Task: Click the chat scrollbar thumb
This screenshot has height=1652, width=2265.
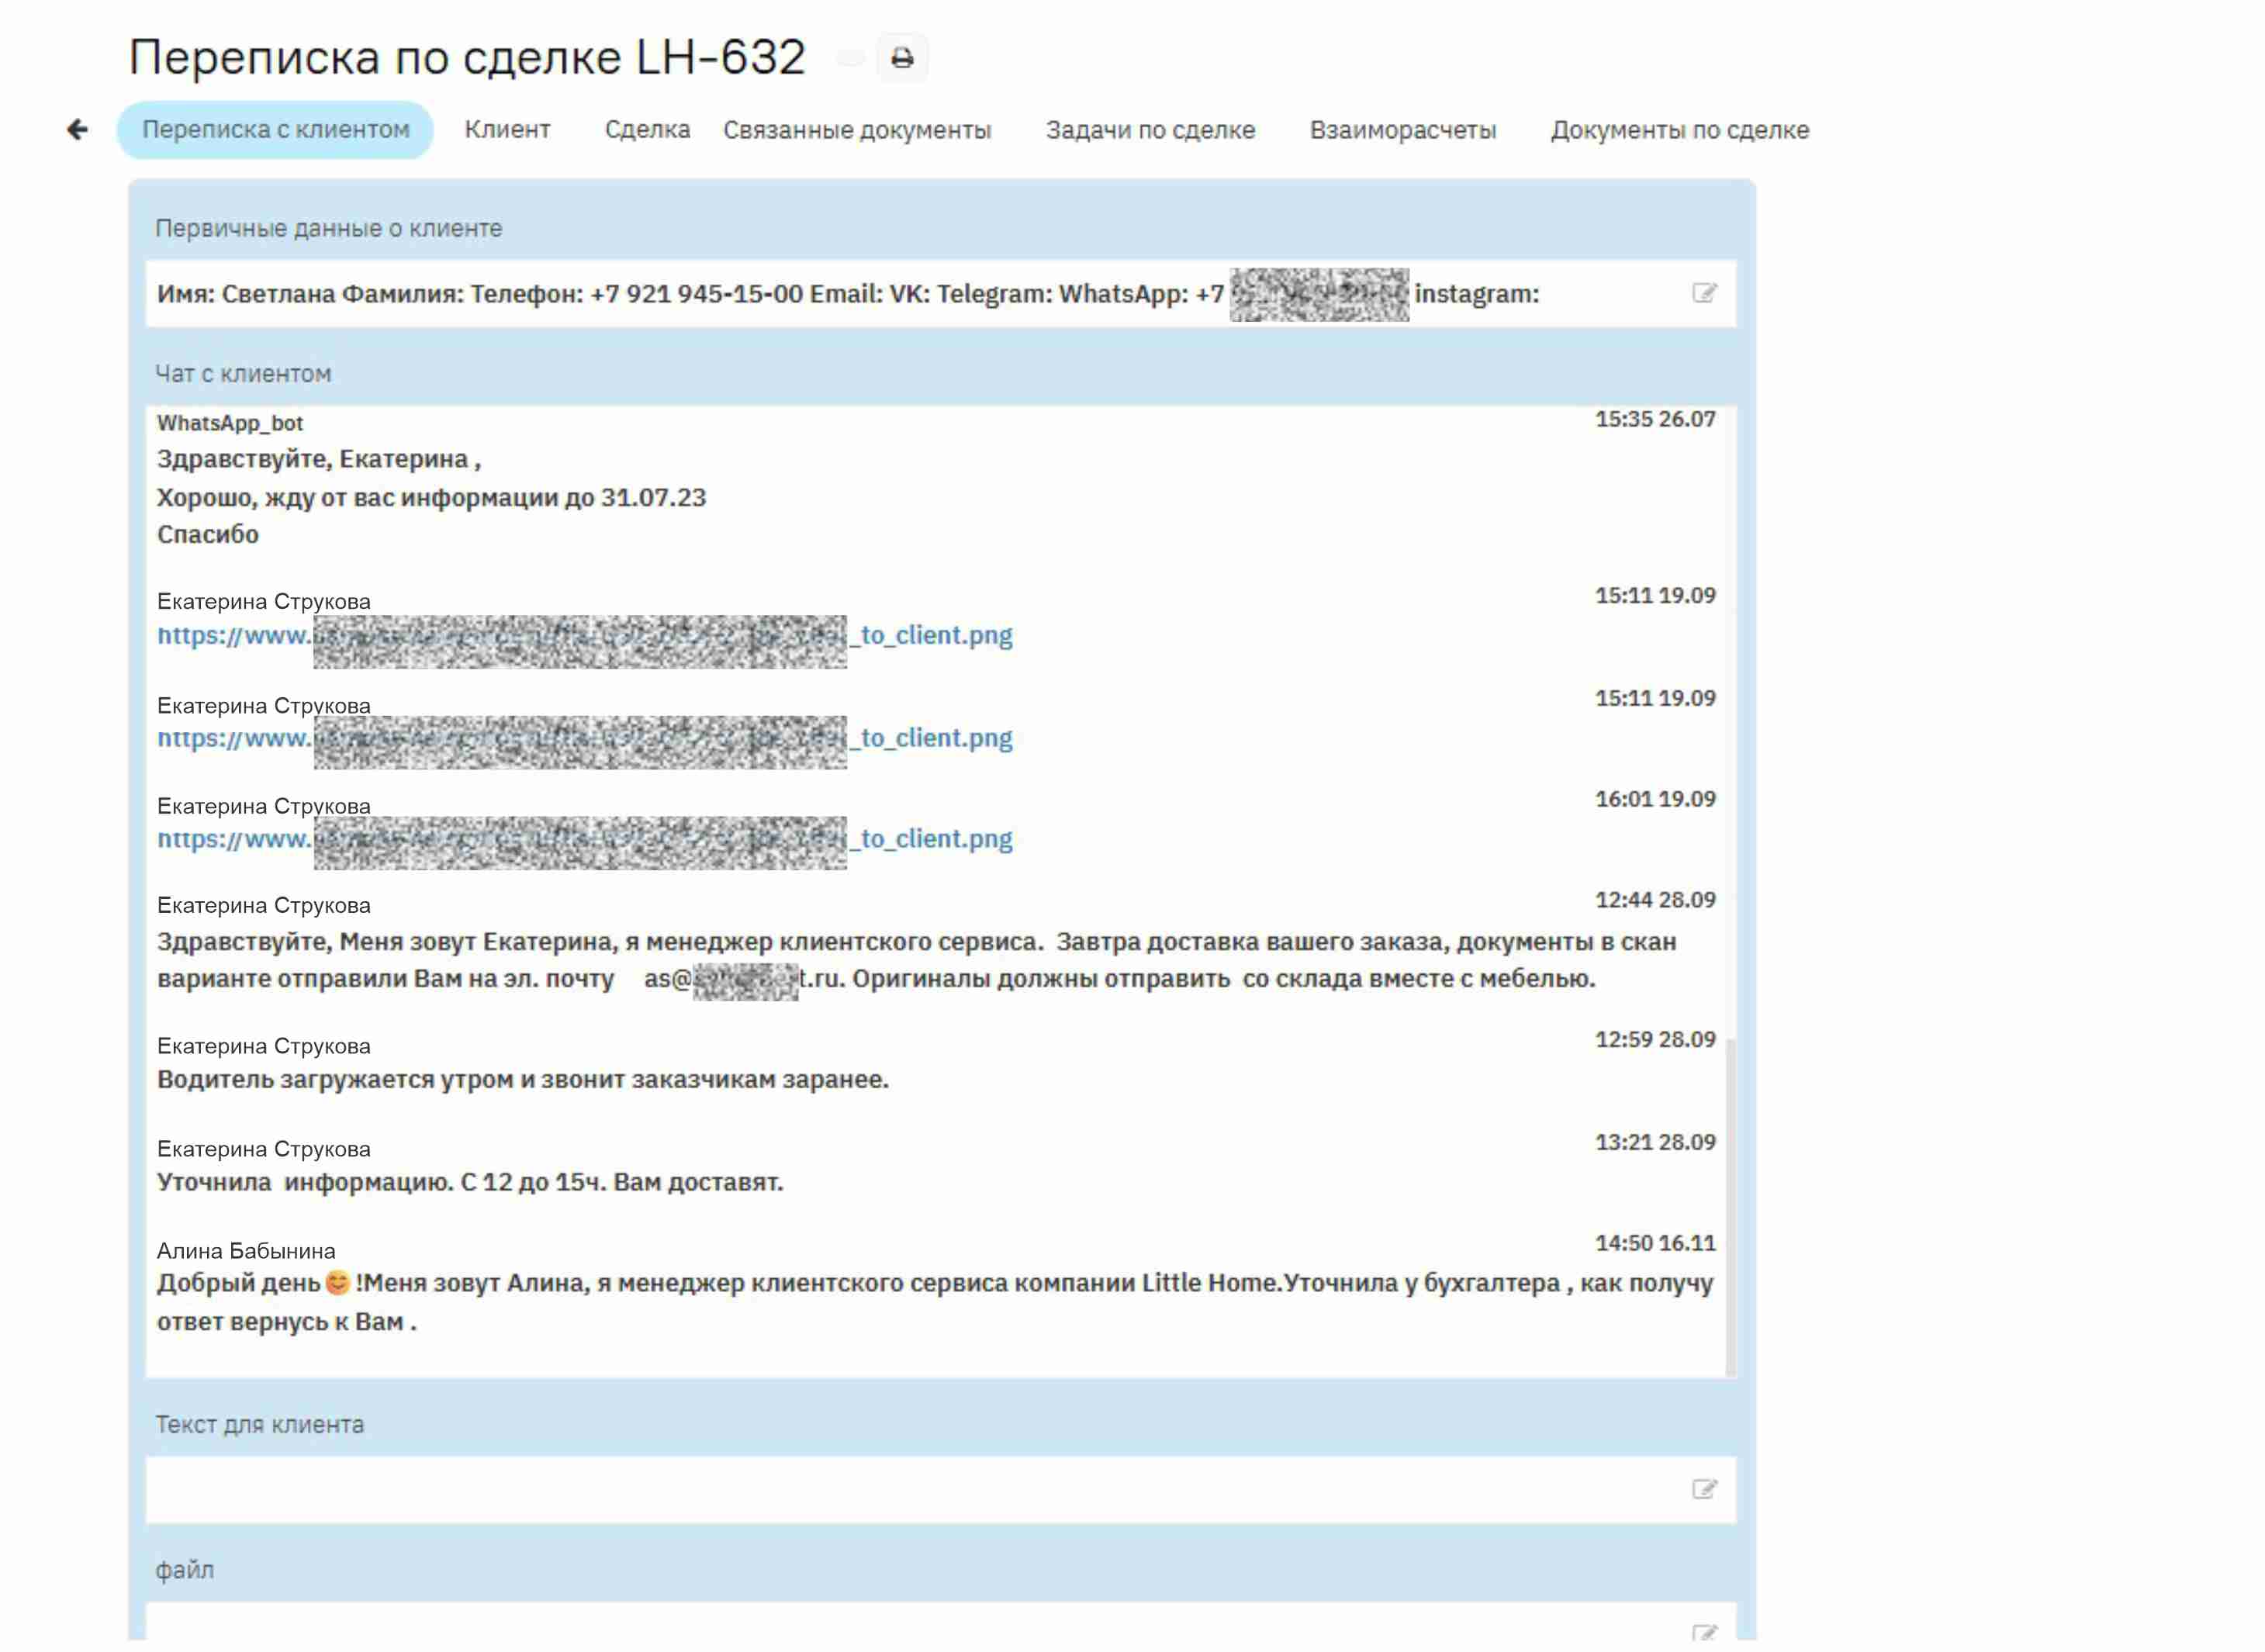Action: 1730,1208
